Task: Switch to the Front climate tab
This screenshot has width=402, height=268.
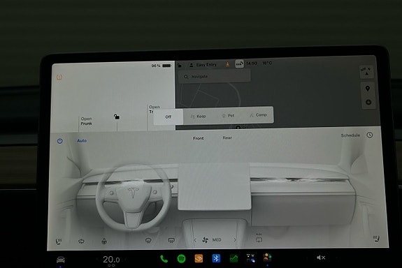Action: click(198, 138)
